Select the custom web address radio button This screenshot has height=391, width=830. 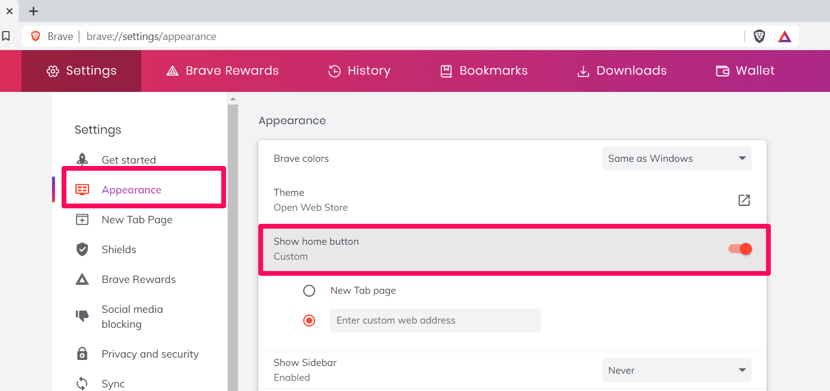(309, 321)
